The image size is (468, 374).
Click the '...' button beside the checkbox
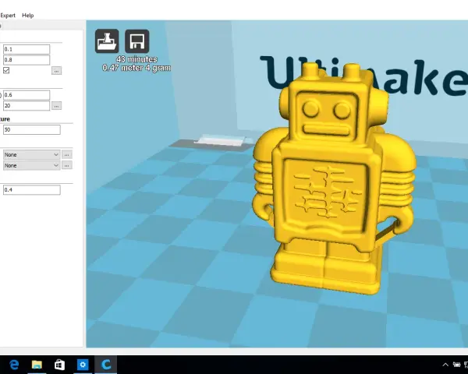coord(56,71)
